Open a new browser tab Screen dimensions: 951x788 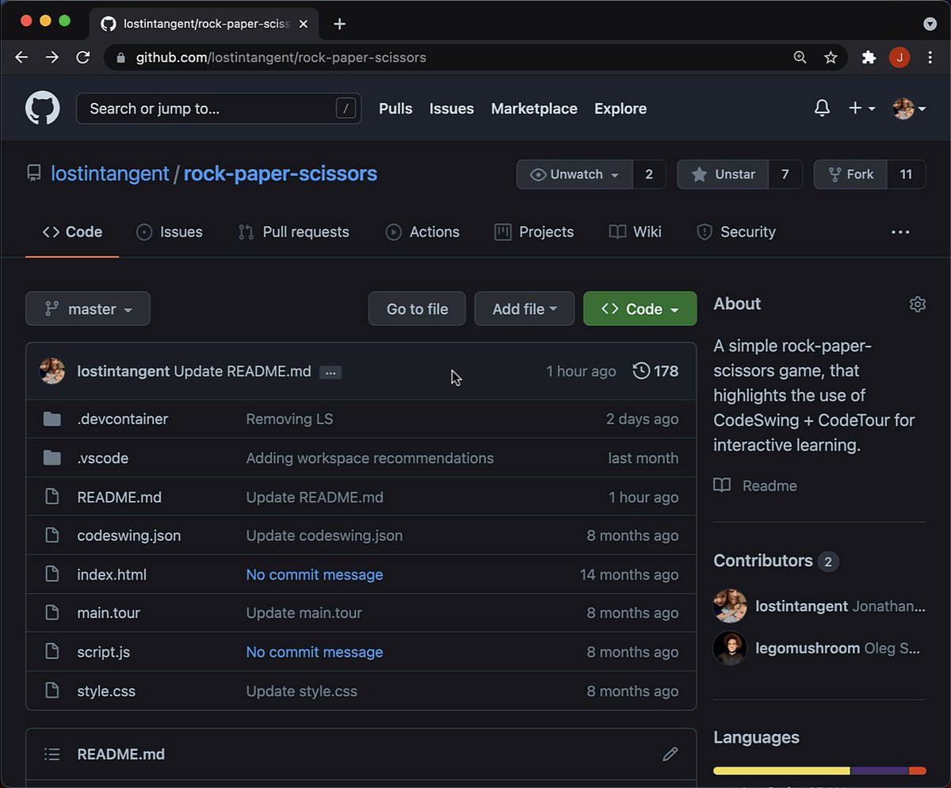point(339,24)
